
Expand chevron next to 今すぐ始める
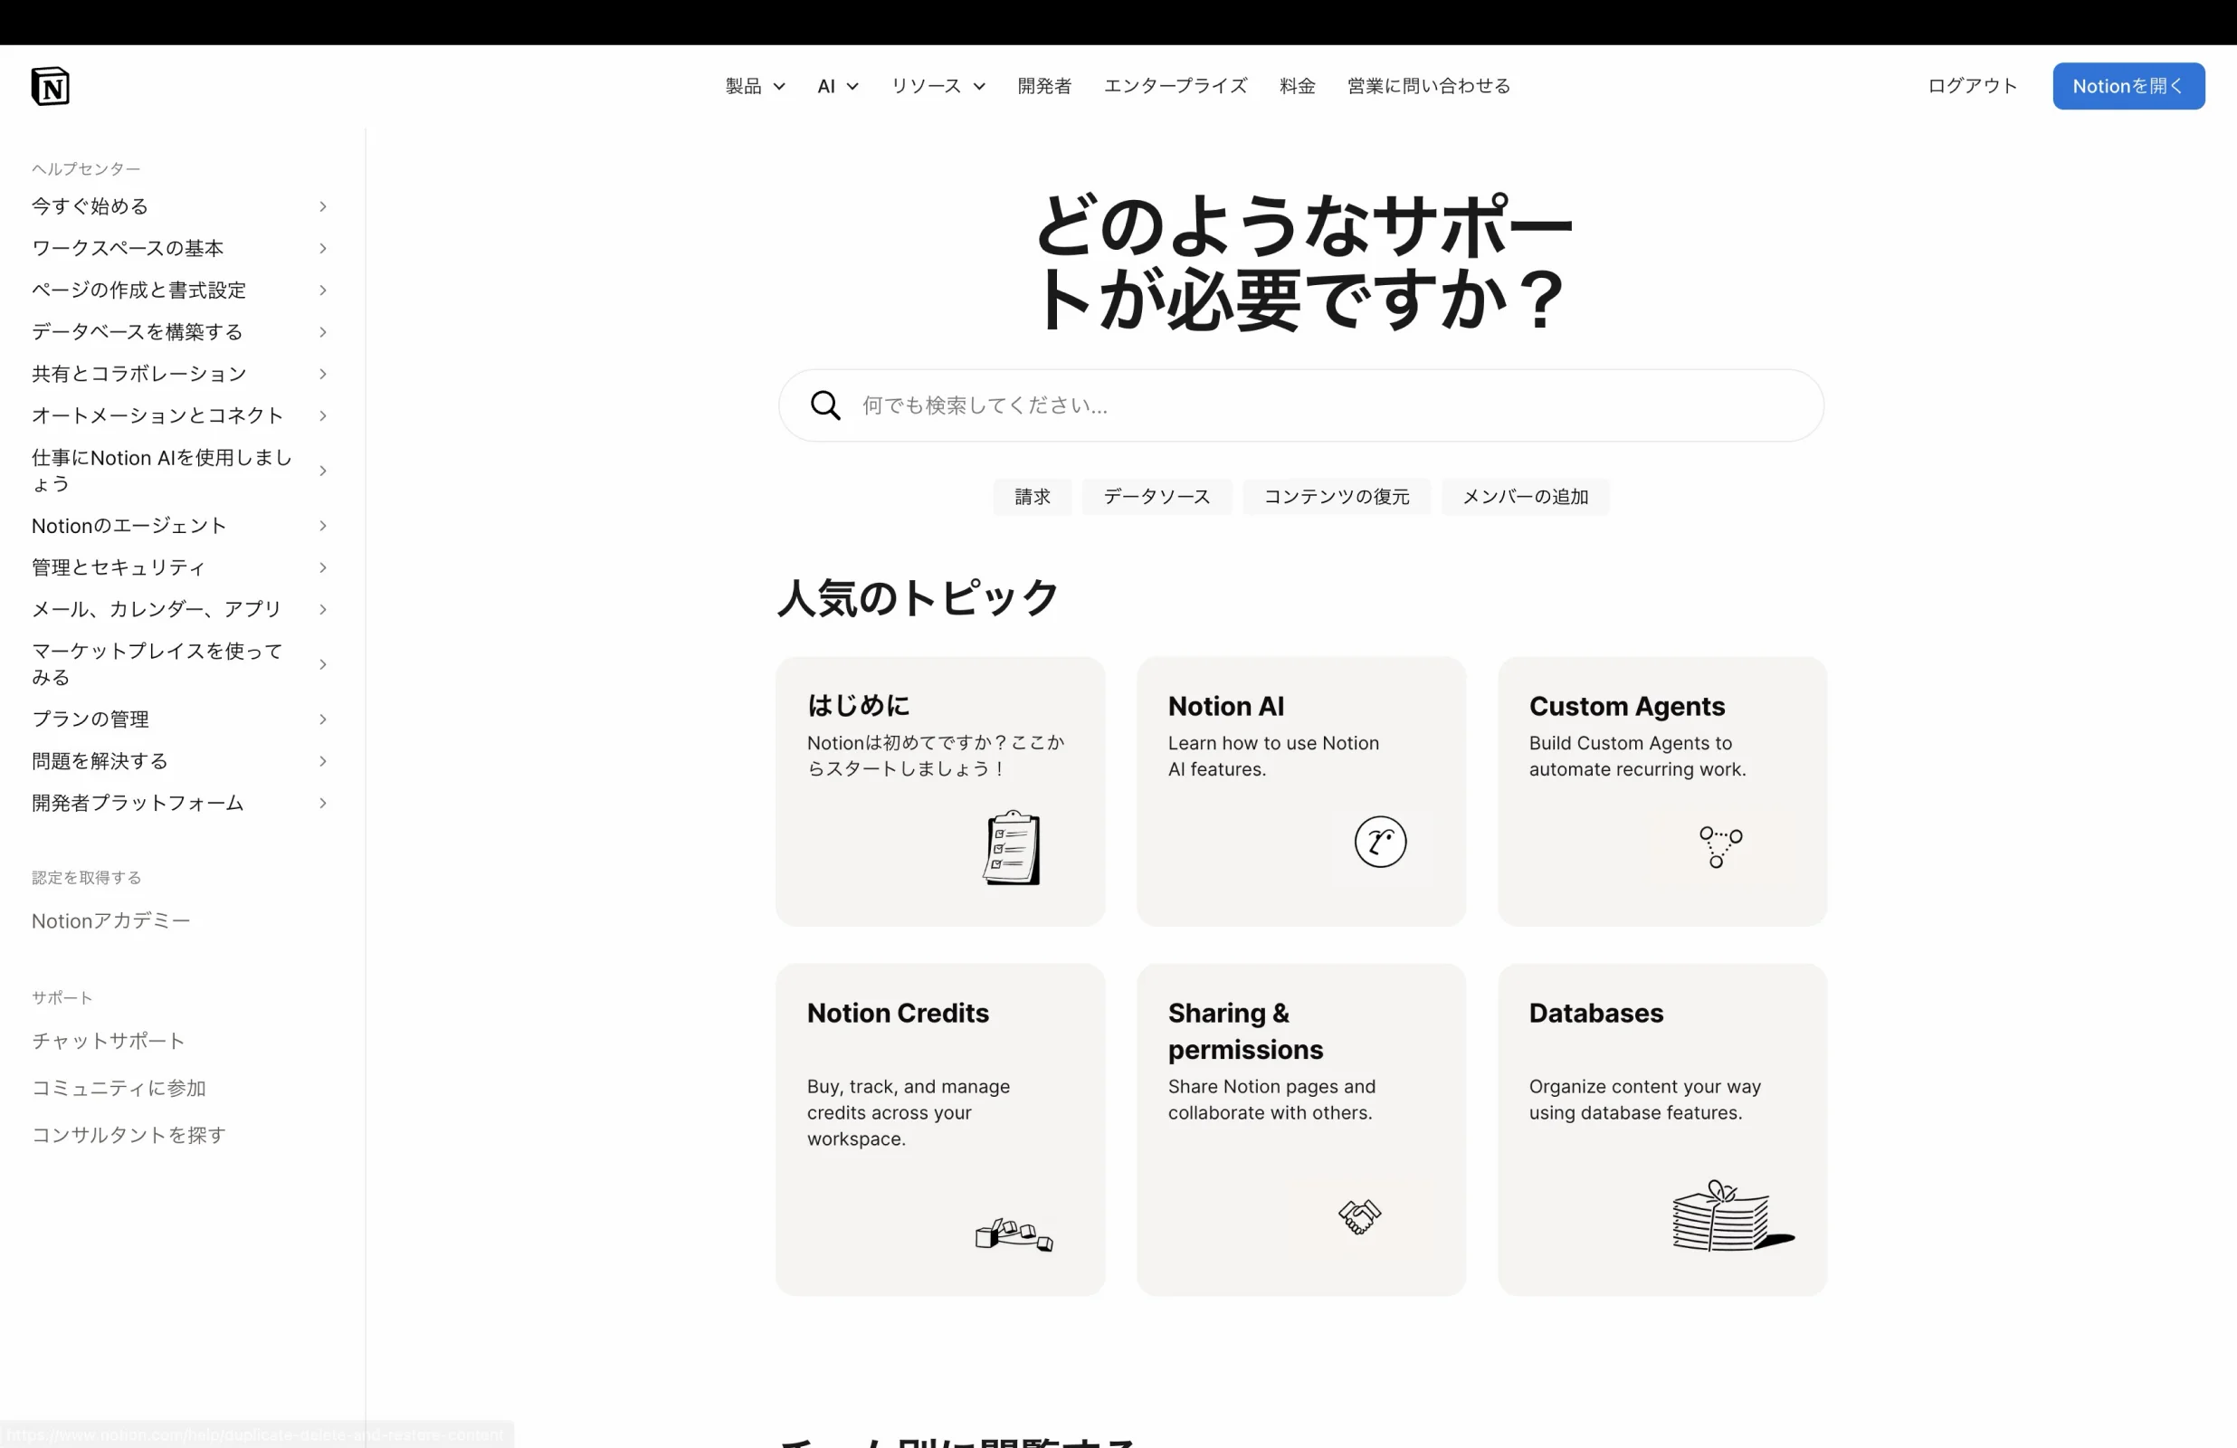point(322,206)
